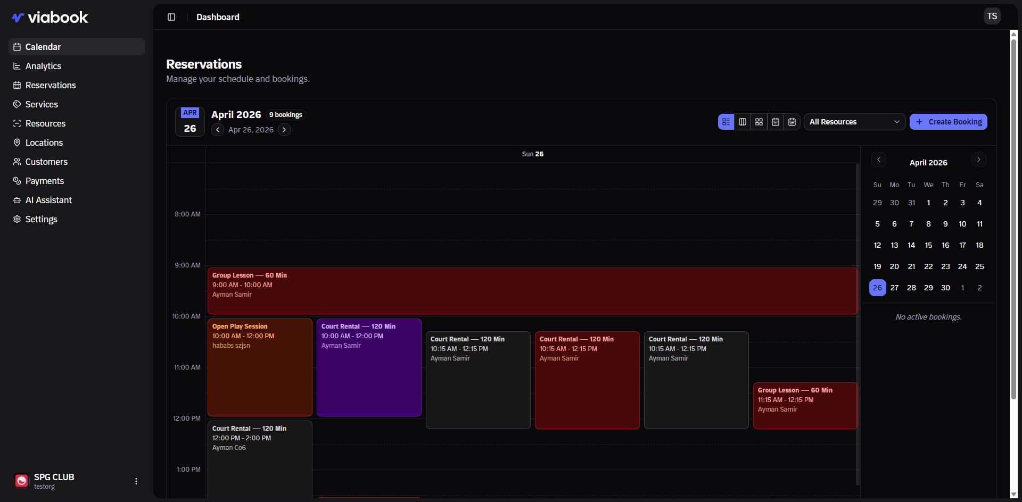Open Calendar in sidebar
Image resolution: width=1022 pixels, height=502 pixels.
click(77, 47)
